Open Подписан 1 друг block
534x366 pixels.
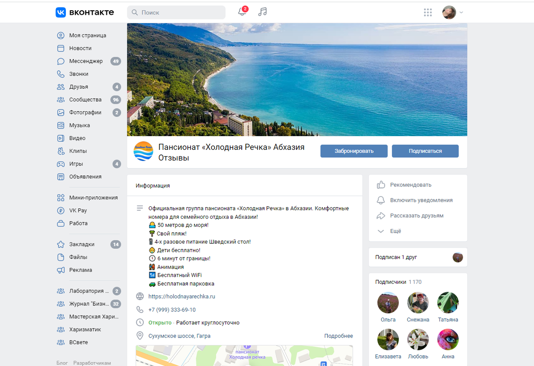418,257
